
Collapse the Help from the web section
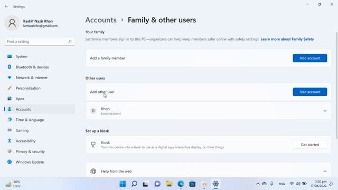pos(325,171)
